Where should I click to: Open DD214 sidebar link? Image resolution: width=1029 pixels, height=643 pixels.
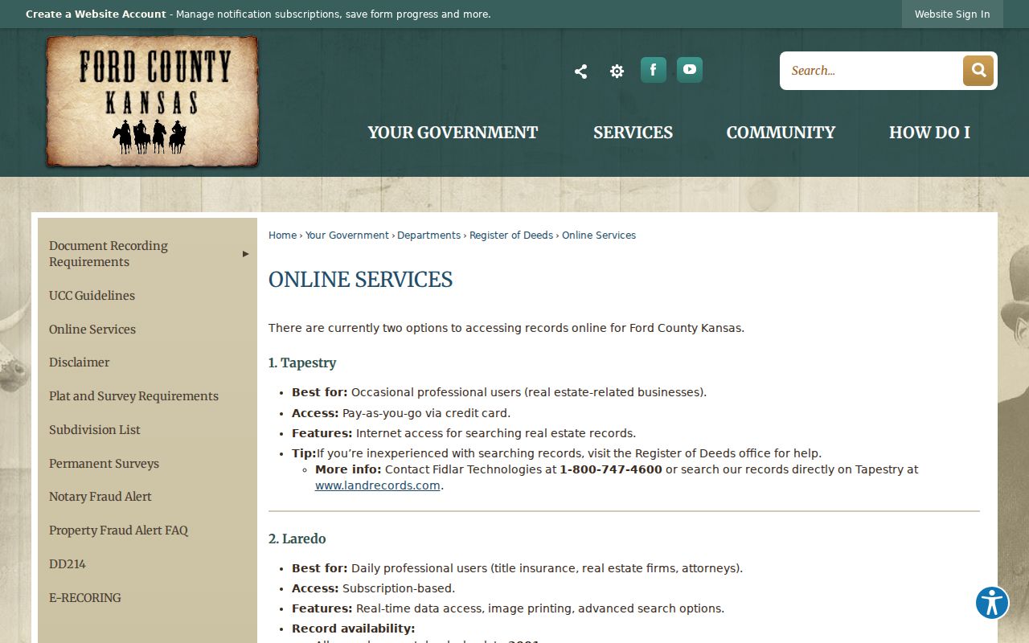point(68,564)
